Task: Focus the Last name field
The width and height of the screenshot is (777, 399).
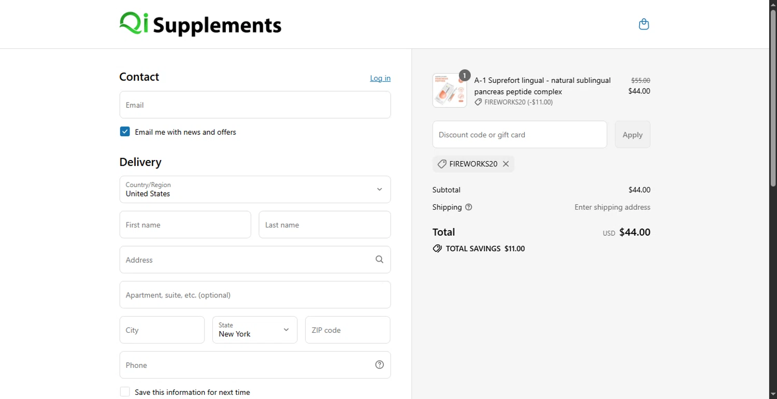Action: click(x=325, y=224)
